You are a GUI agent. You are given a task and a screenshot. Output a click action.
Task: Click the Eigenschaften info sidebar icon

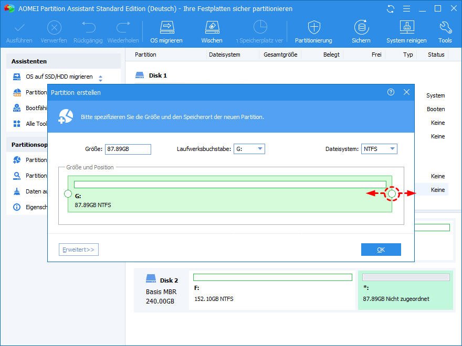(17, 207)
